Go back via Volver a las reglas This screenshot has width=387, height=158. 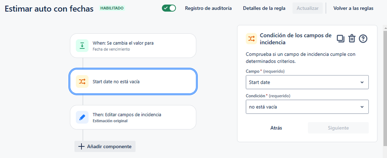click(353, 8)
